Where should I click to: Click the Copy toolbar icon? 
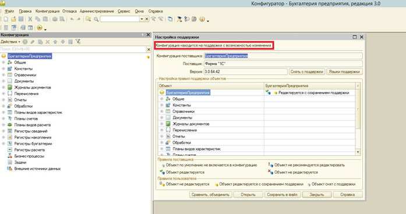coord(38,19)
